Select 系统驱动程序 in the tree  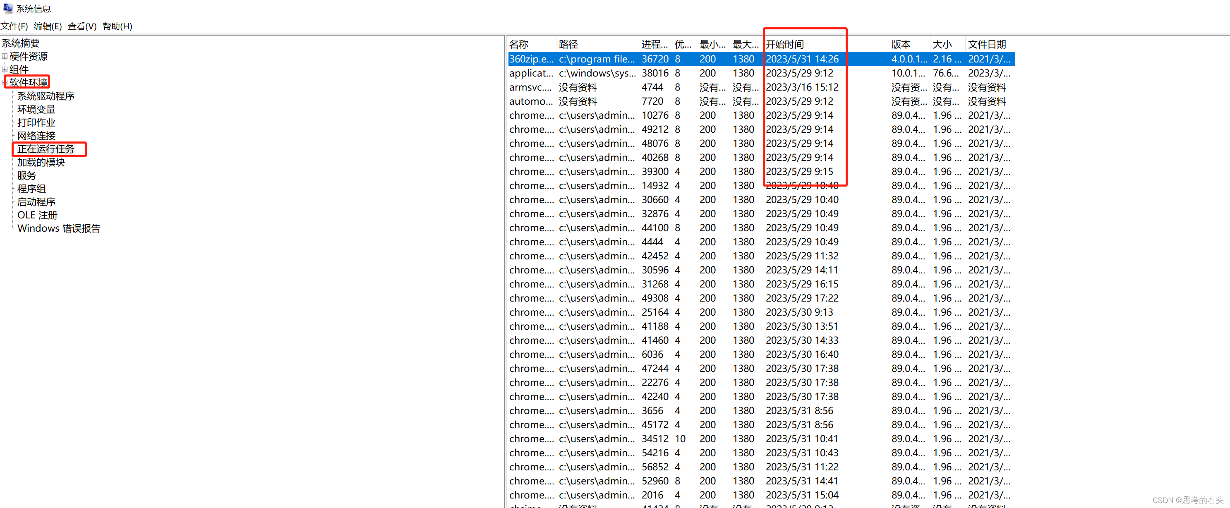point(46,96)
